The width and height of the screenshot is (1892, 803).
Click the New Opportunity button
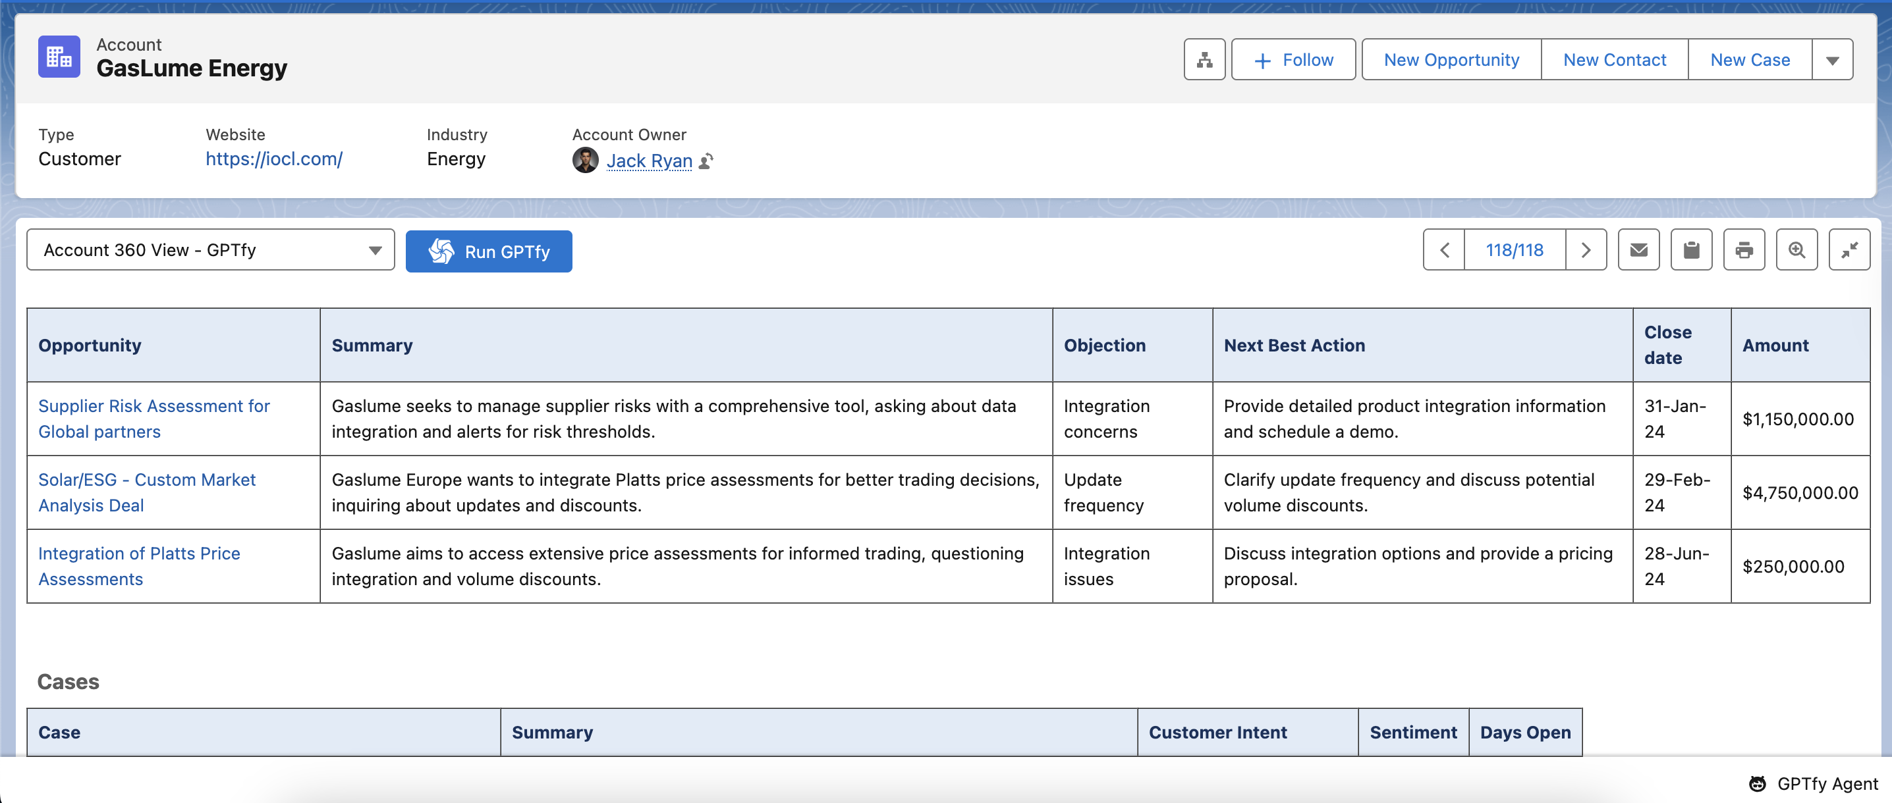[x=1451, y=60]
